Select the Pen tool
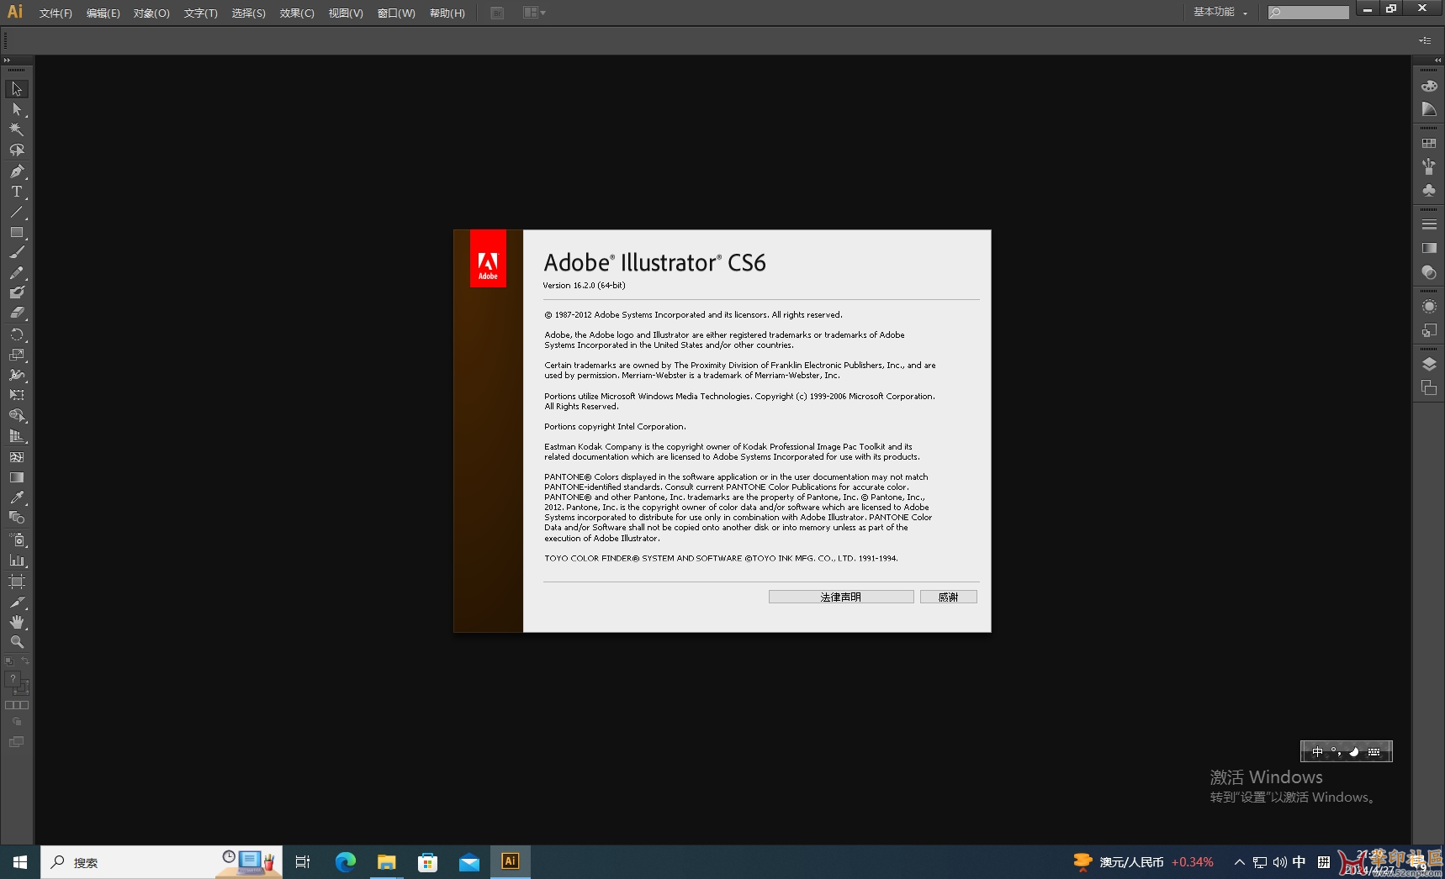This screenshot has height=879, width=1445. point(17,171)
